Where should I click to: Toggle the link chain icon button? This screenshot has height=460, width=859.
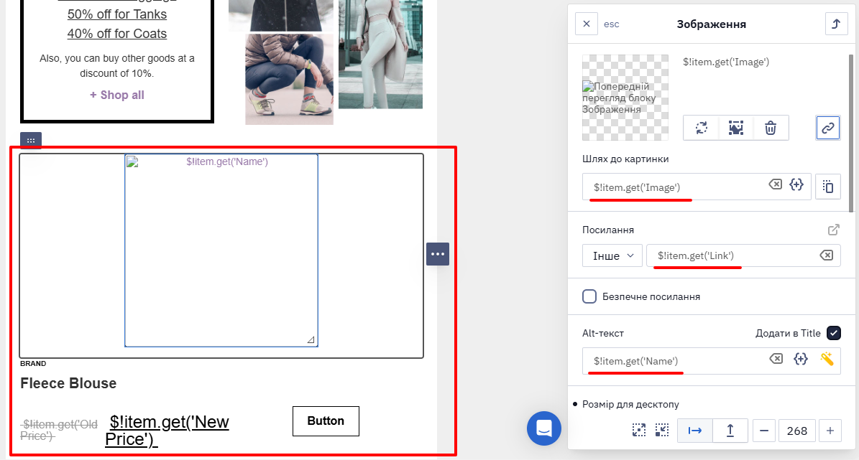tap(828, 128)
